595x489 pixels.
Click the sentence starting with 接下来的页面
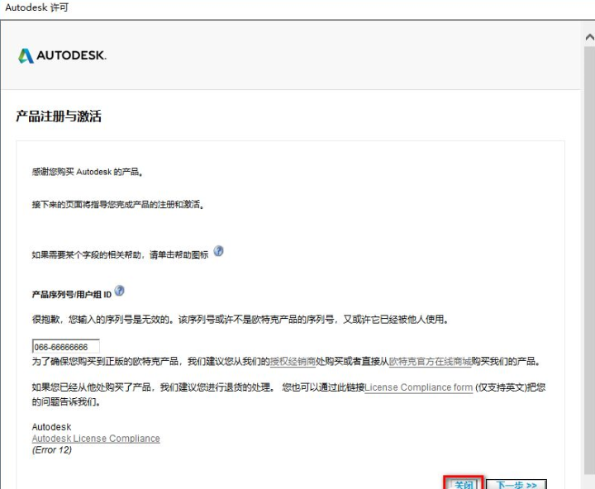(118, 204)
